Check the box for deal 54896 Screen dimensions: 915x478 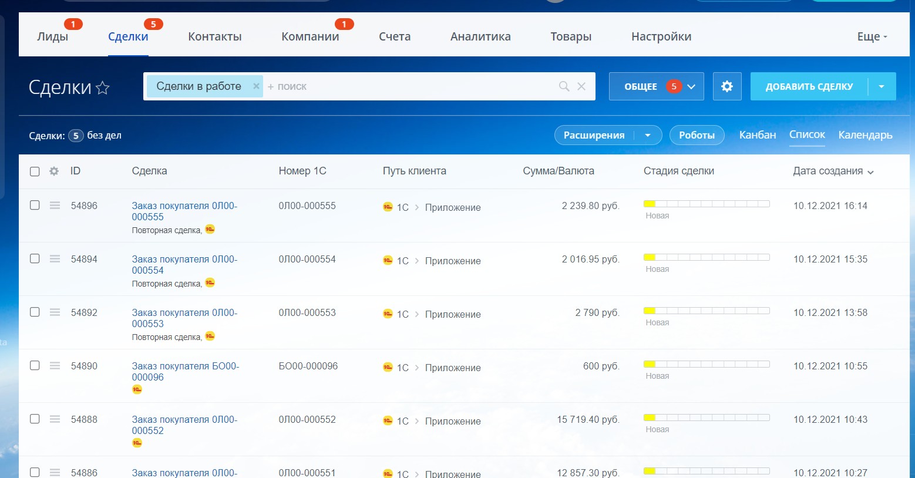35,205
